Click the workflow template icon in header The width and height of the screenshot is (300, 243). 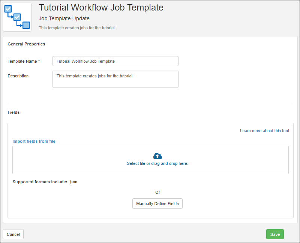click(x=17, y=17)
